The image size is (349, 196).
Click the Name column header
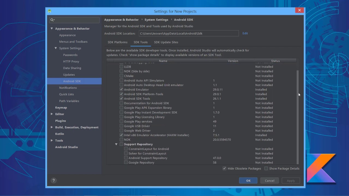point(163,61)
